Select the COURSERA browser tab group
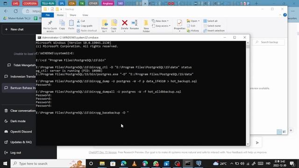299x168 pixels. click(x=30, y=3)
